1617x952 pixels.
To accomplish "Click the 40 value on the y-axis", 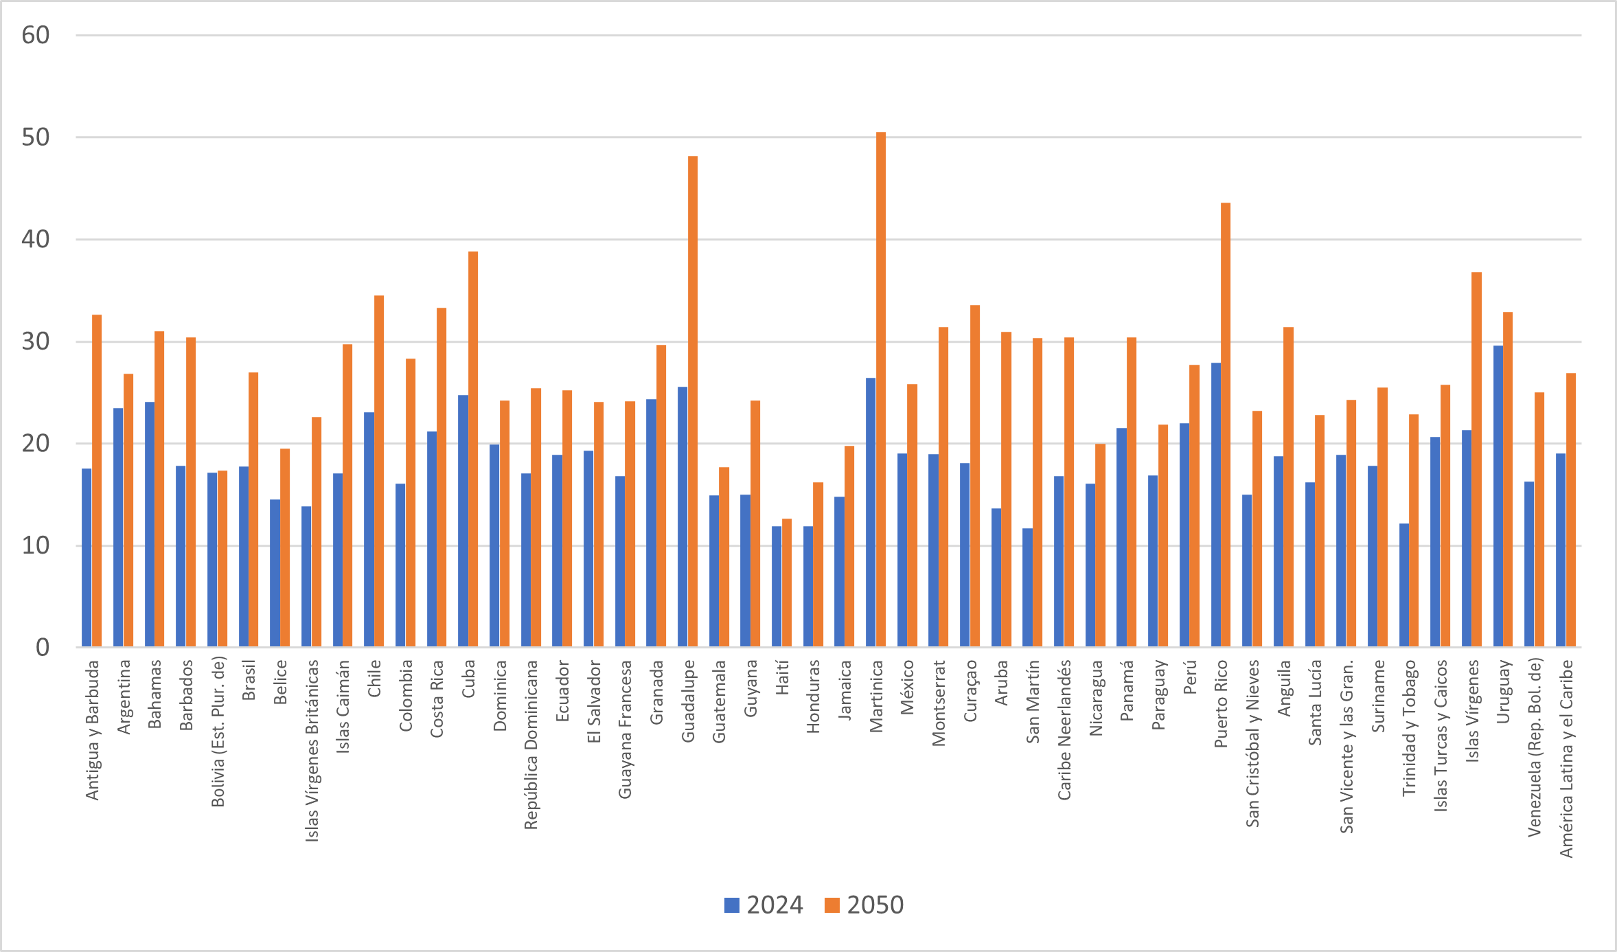I will [x=36, y=239].
